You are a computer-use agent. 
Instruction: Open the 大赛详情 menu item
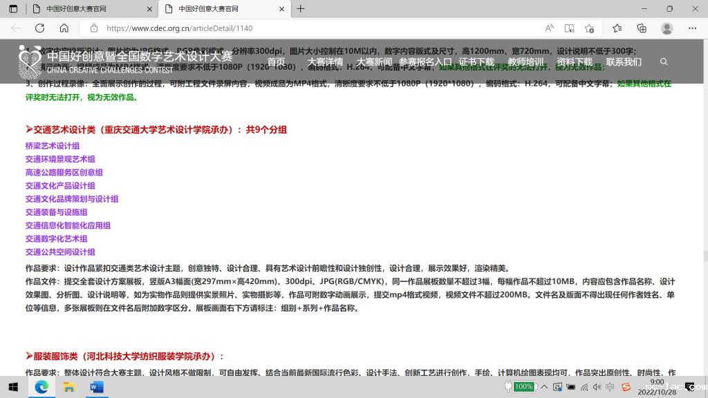pos(325,61)
